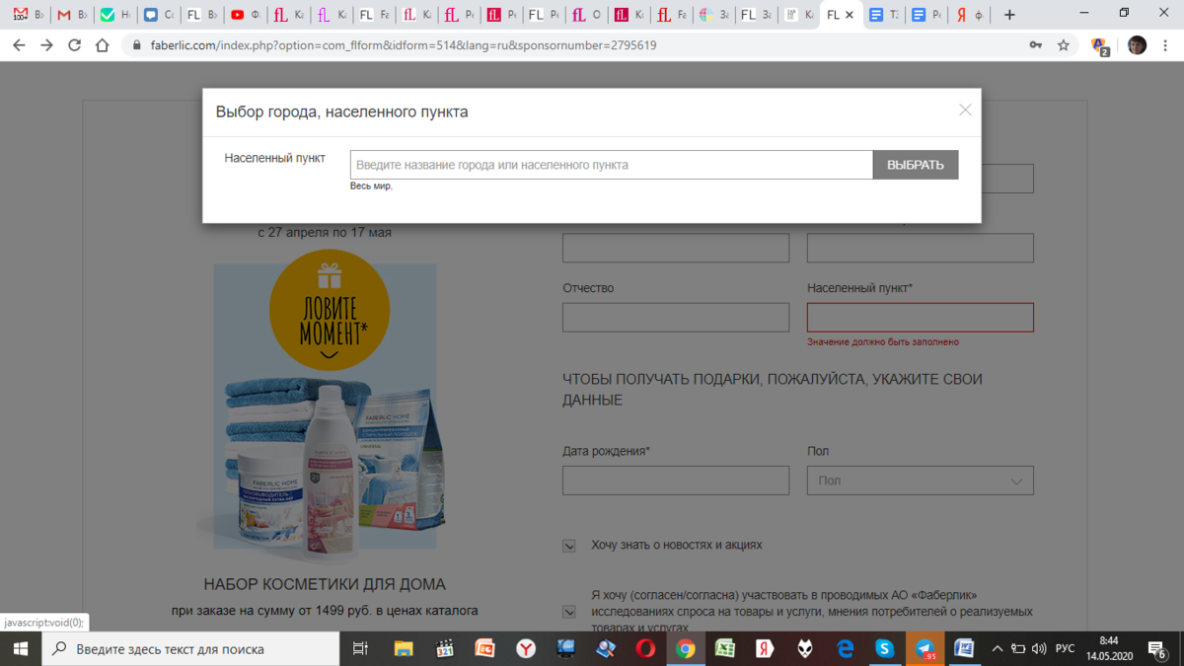Toggle the research participation consent checkbox
The image size is (1184, 666).
569,612
